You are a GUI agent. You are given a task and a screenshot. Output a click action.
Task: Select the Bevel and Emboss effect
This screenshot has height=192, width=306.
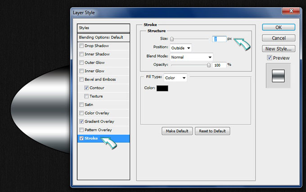(100, 79)
